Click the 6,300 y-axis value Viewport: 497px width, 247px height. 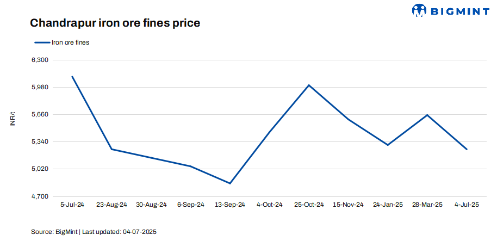click(41, 60)
